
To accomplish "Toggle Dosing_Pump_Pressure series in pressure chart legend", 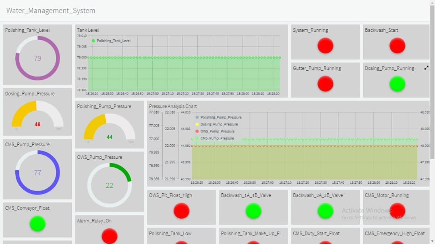I will point(219,124).
